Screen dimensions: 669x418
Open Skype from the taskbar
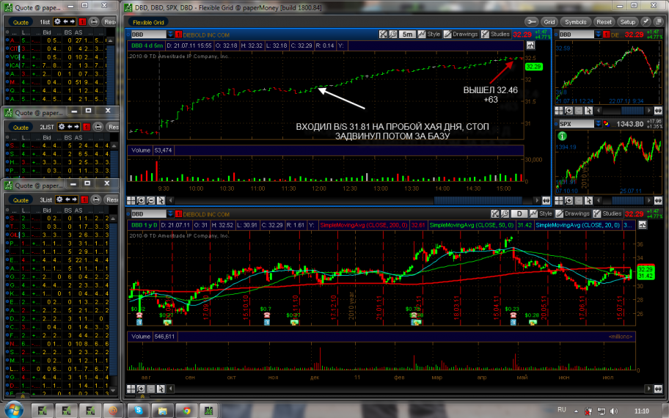click(x=139, y=411)
